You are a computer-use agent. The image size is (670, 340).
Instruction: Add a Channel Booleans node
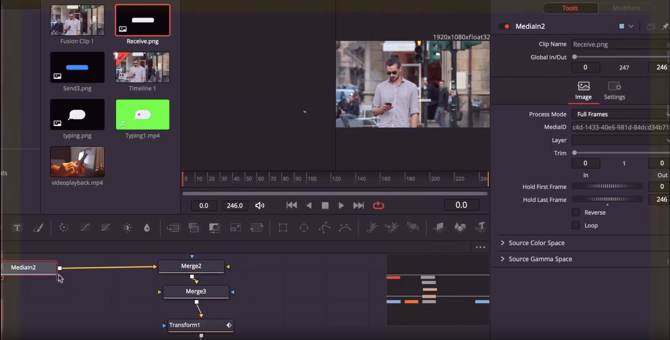pos(194,228)
